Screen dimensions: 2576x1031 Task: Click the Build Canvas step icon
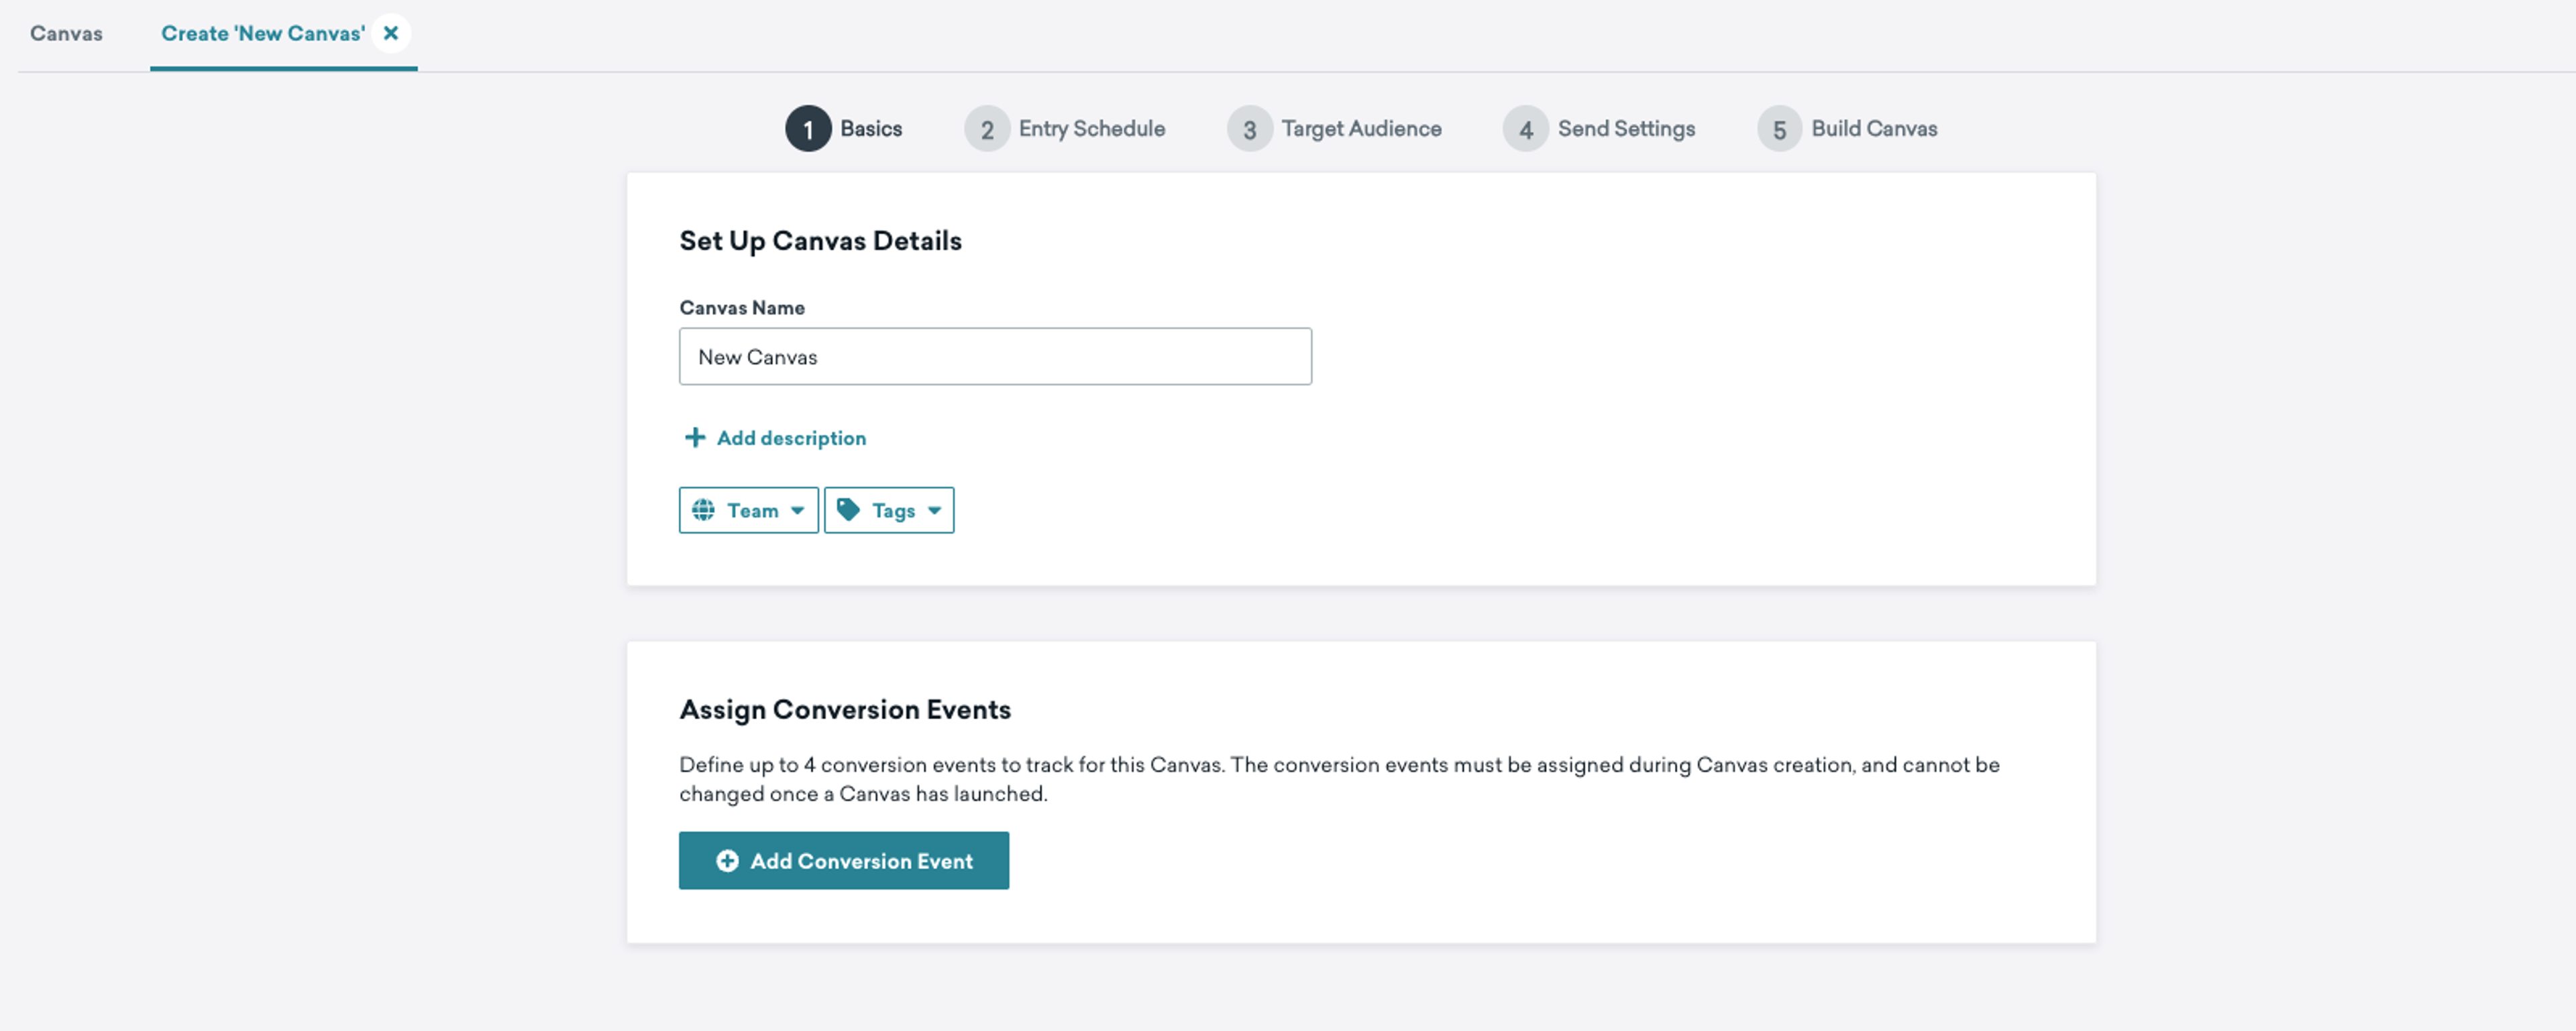click(1778, 127)
